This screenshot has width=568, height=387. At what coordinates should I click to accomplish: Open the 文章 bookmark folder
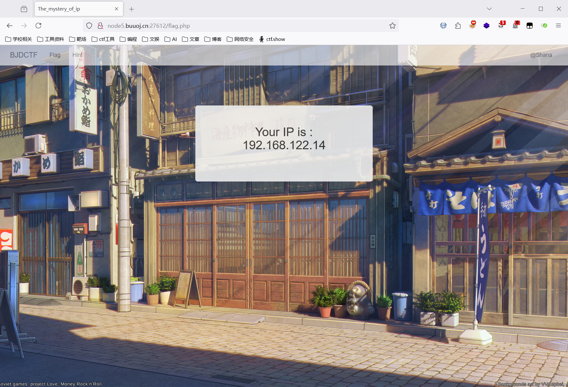click(191, 39)
